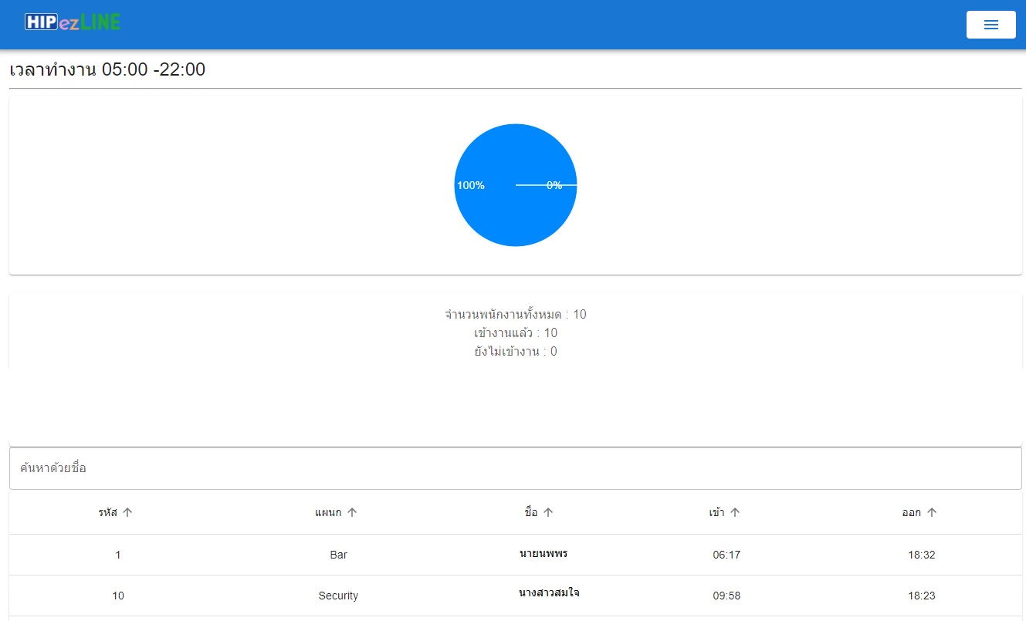Open the hamburger menu button
Image resolution: width=1026 pixels, height=621 pixels.
[x=990, y=25]
